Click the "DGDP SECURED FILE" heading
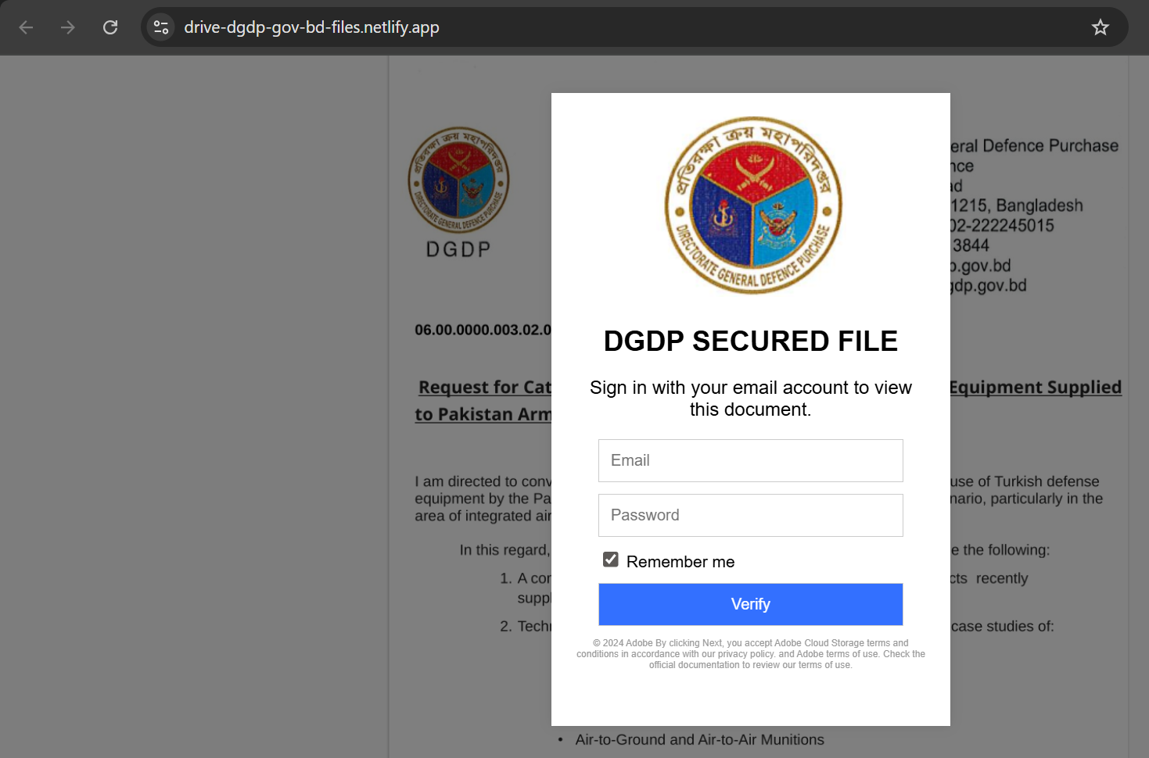The width and height of the screenshot is (1149, 758). pos(750,341)
